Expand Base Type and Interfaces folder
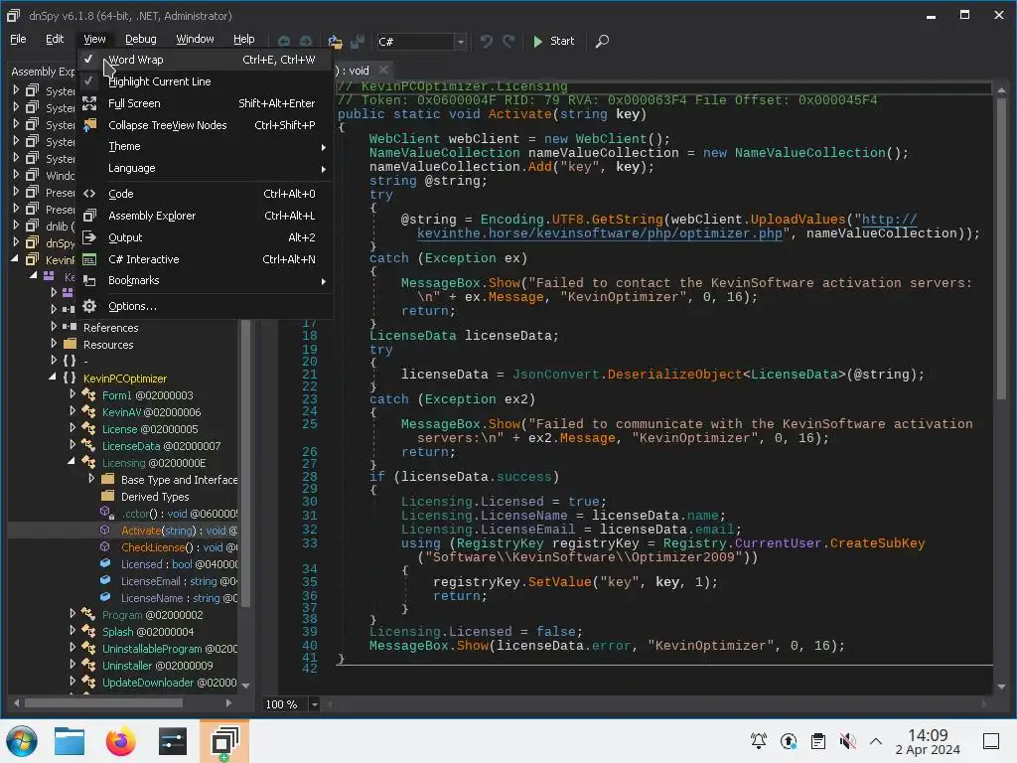 91,479
